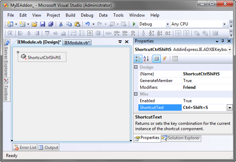Click the Tab Order icon

tap(215, 33)
